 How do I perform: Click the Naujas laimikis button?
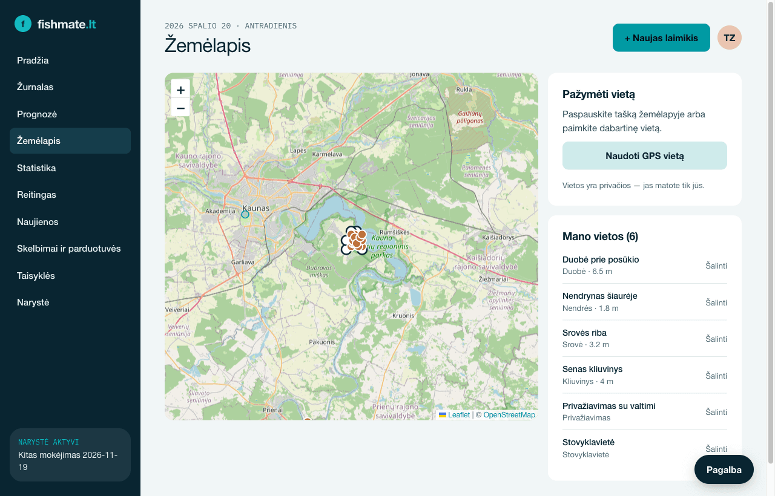click(x=661, y=38)
